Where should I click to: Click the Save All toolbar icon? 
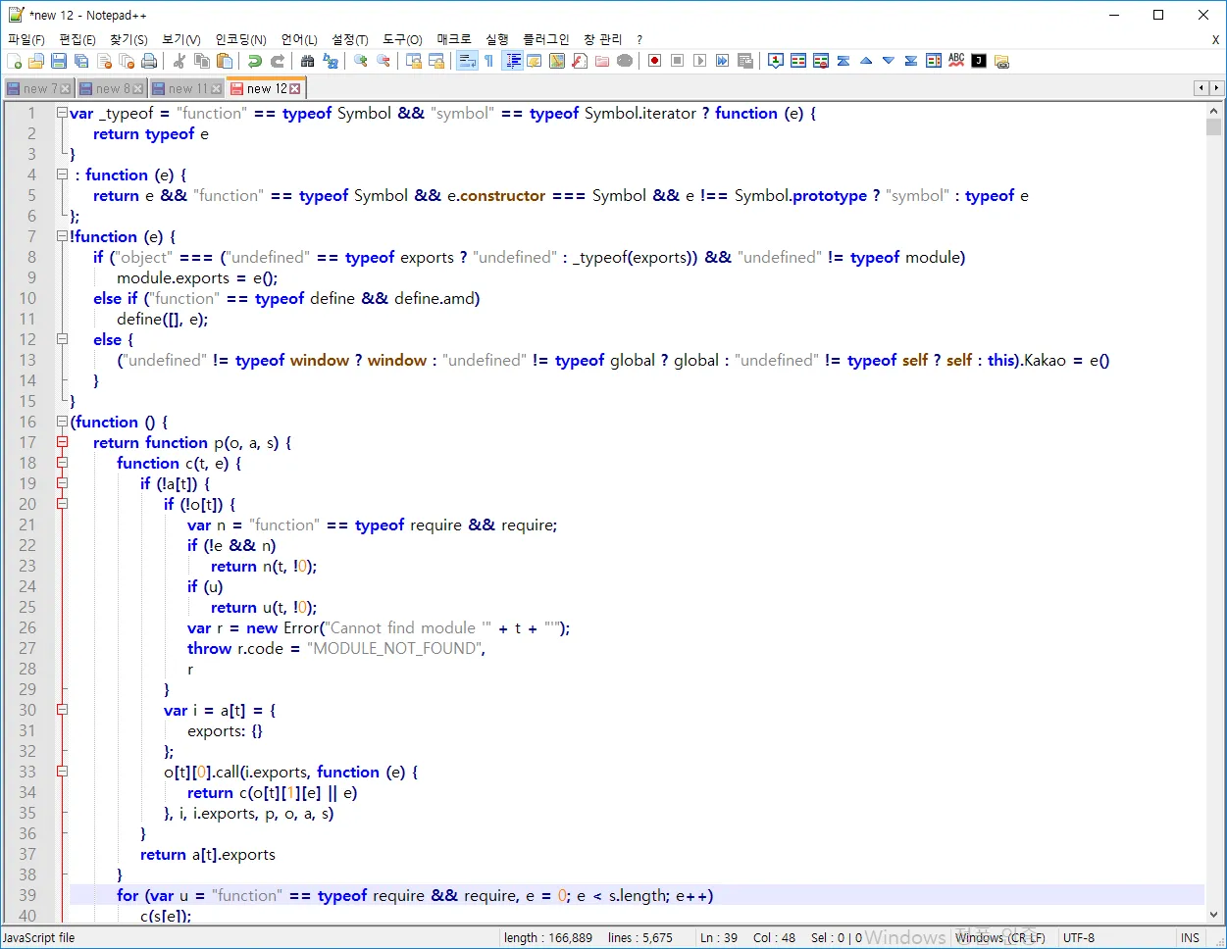(81, 61)
